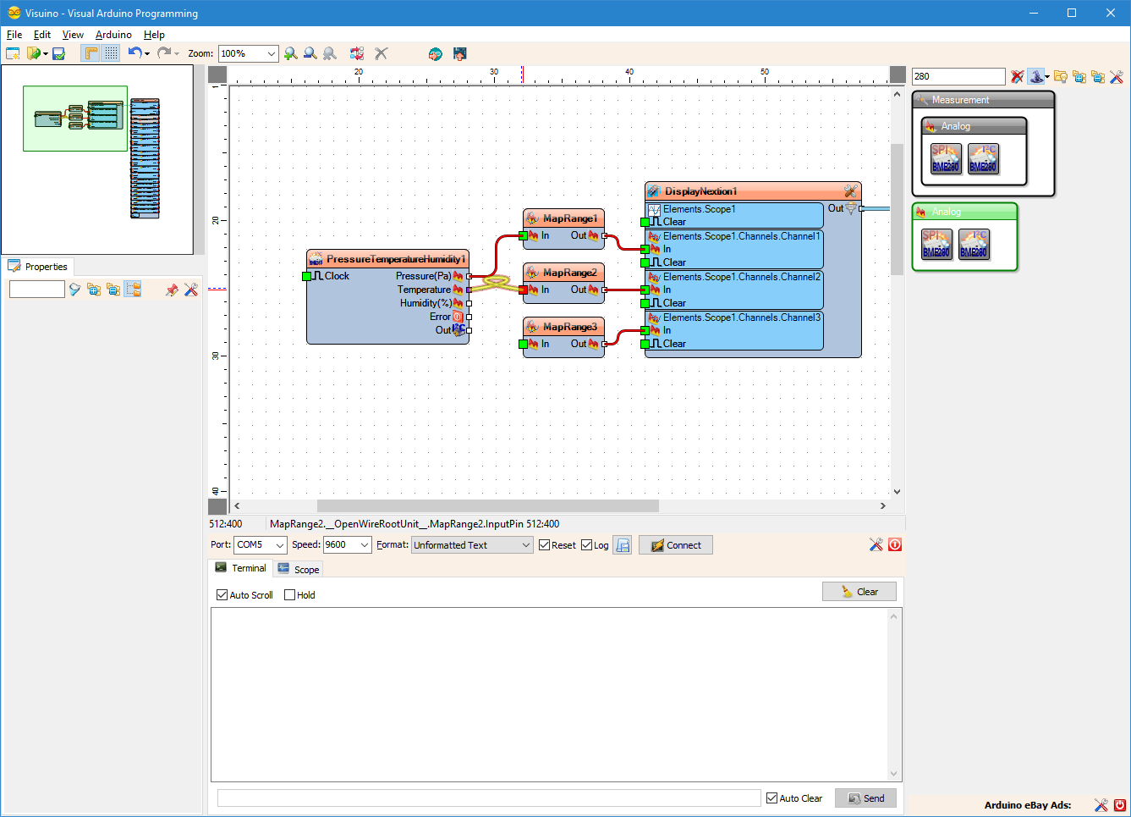Image resolution: width=1131 pixels, height=817 pixels.
Task: Toggle the rulers display button
Action: (91, 53)
